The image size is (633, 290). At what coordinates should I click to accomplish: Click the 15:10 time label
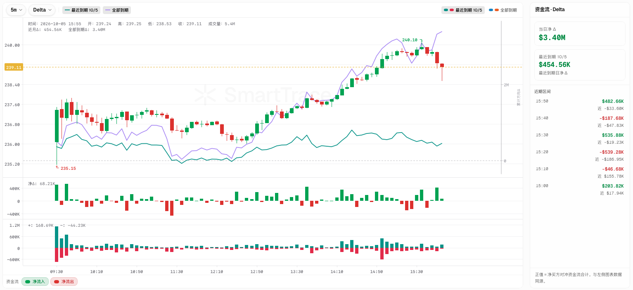coord(542,169)
